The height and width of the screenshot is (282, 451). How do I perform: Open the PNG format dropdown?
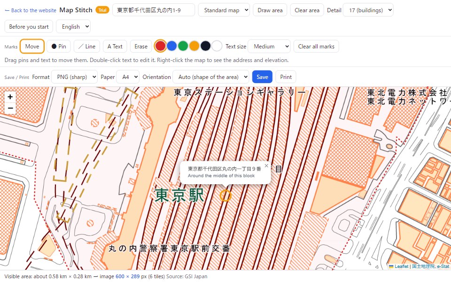click(x=74, y=77)
